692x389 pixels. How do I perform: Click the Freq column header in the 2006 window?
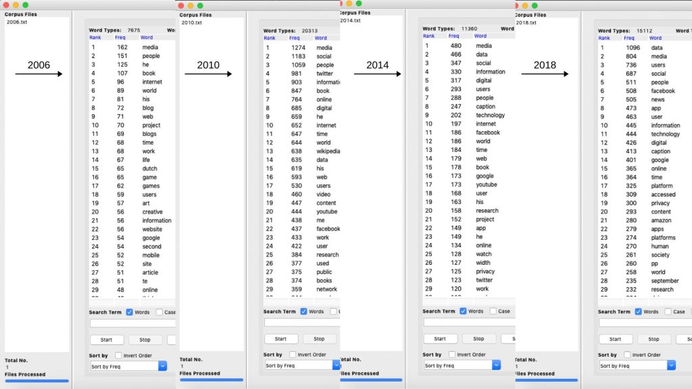(120, 38)
